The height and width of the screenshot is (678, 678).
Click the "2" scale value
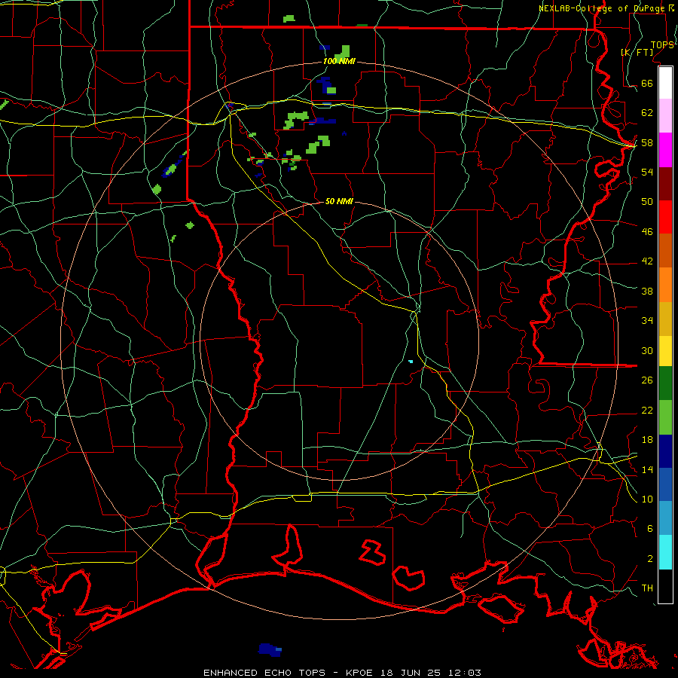coord(649,559)
